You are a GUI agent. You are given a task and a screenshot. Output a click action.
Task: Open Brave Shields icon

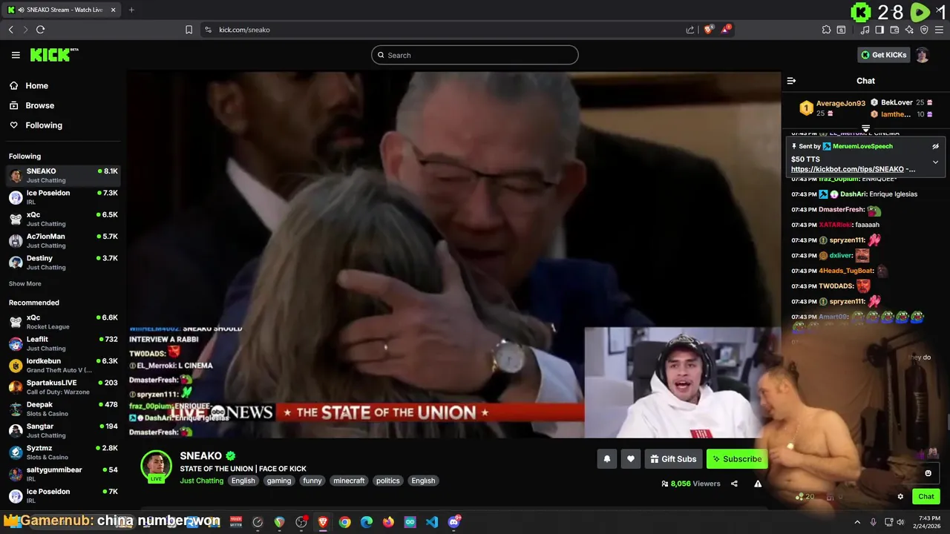[x=708, y=30]
